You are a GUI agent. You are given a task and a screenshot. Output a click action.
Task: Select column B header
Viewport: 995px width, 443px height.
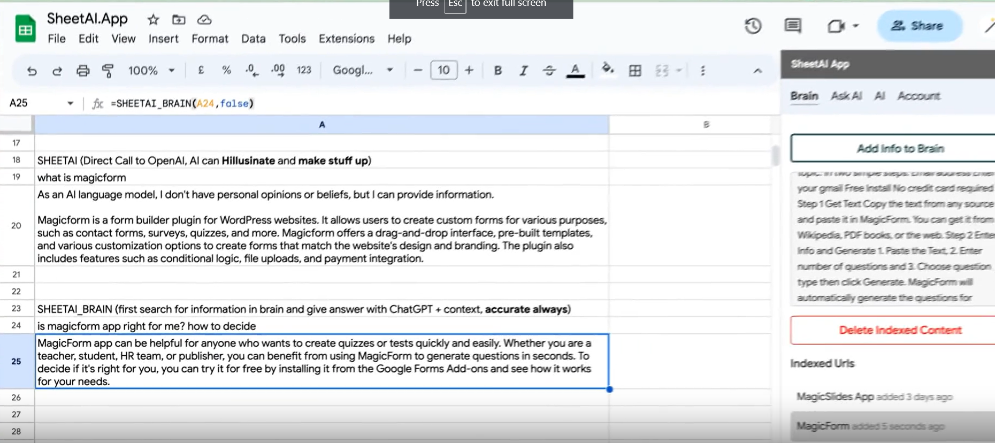tap(706, 125)
